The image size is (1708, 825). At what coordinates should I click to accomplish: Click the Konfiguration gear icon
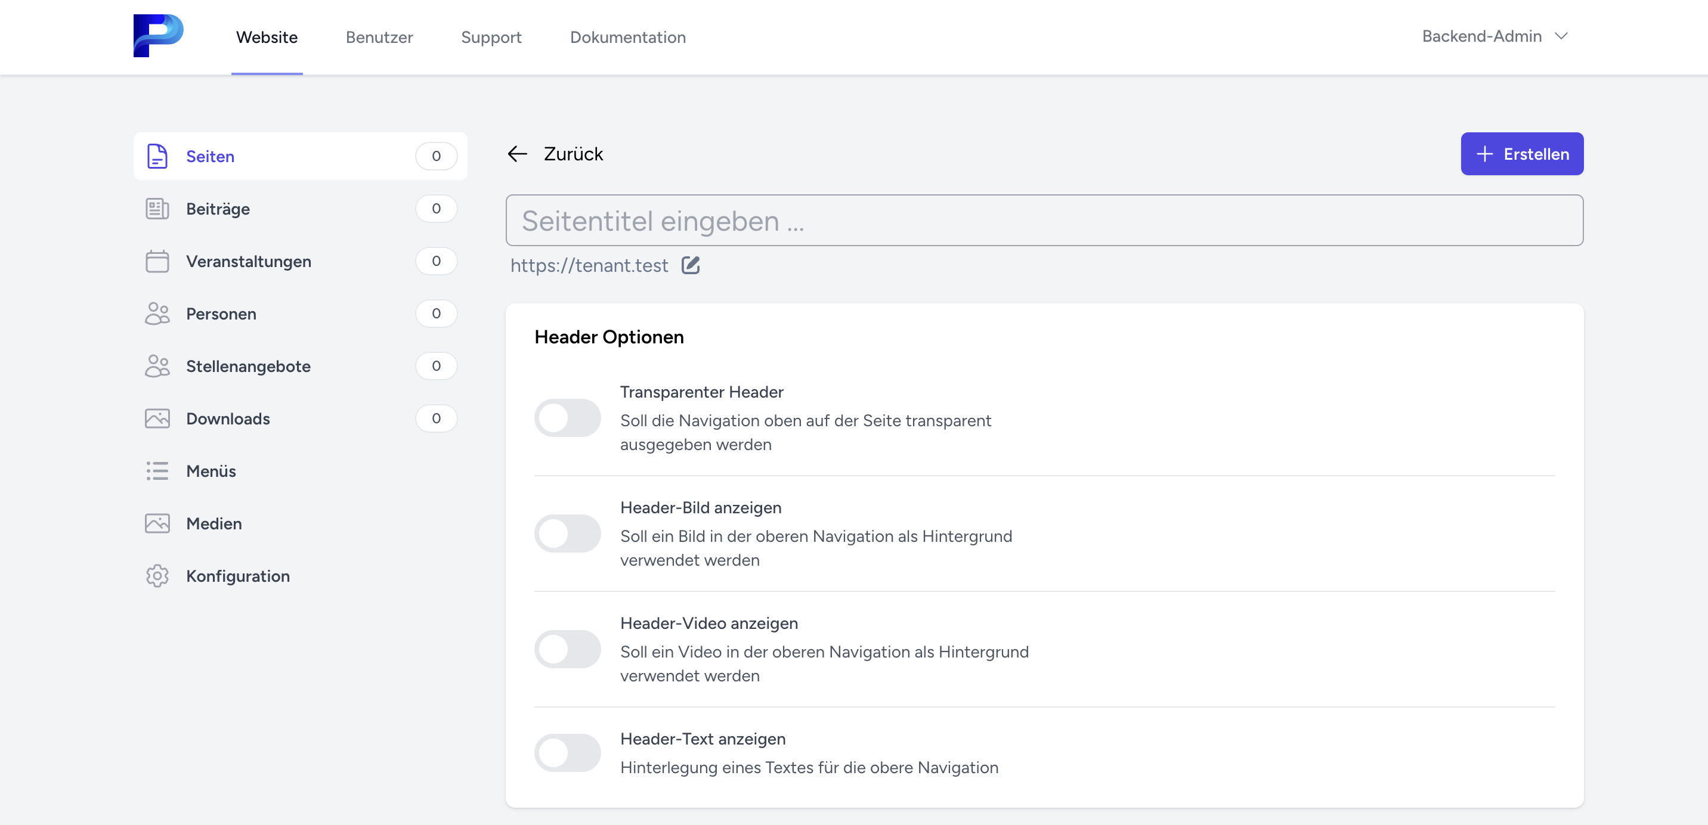[x=157, y=576]
